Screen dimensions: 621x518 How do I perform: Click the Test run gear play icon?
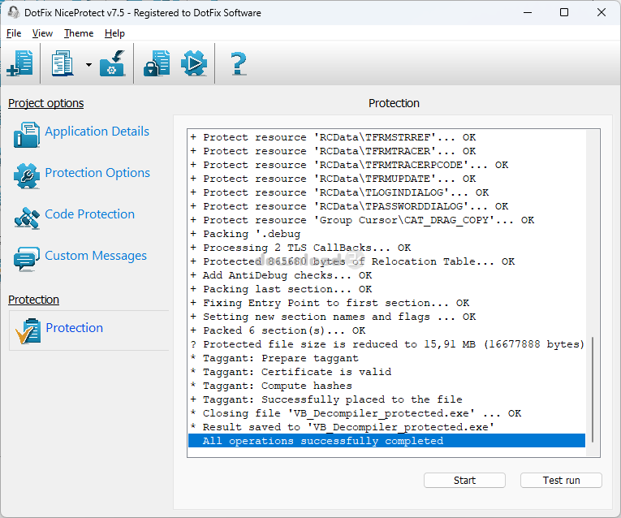[194, 63]
